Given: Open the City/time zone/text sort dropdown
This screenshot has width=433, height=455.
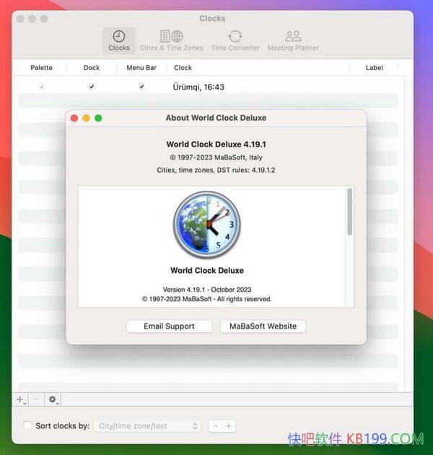Looking at the screenshot, I should pos(147,426).
